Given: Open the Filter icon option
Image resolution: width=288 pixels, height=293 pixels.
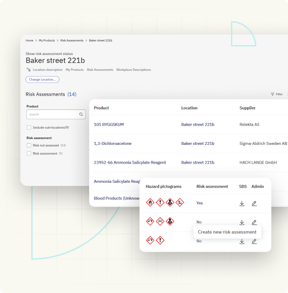Looking at the screenshot, I should click(273, 94).
